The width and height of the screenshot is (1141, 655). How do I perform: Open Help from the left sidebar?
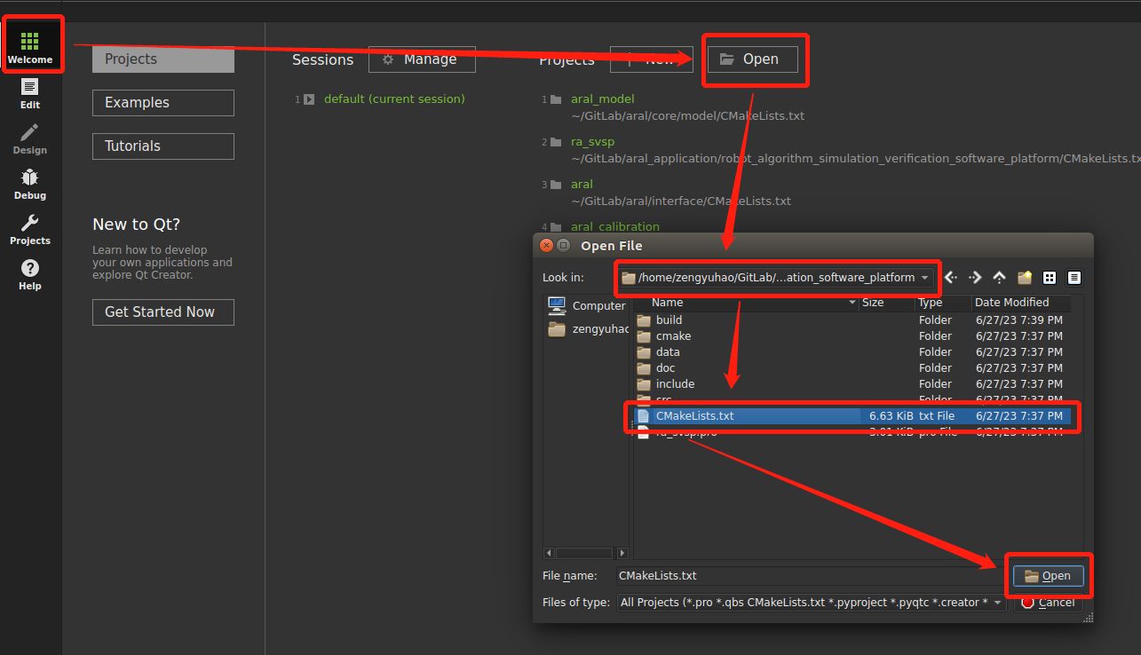click(30, 273)
